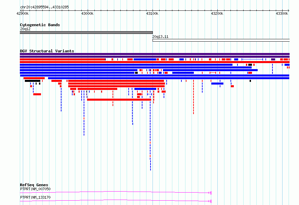Screen dimensions: 299x205
Task: Click the right arrowhead of the coordinate ruler
Action: [289, 10]
